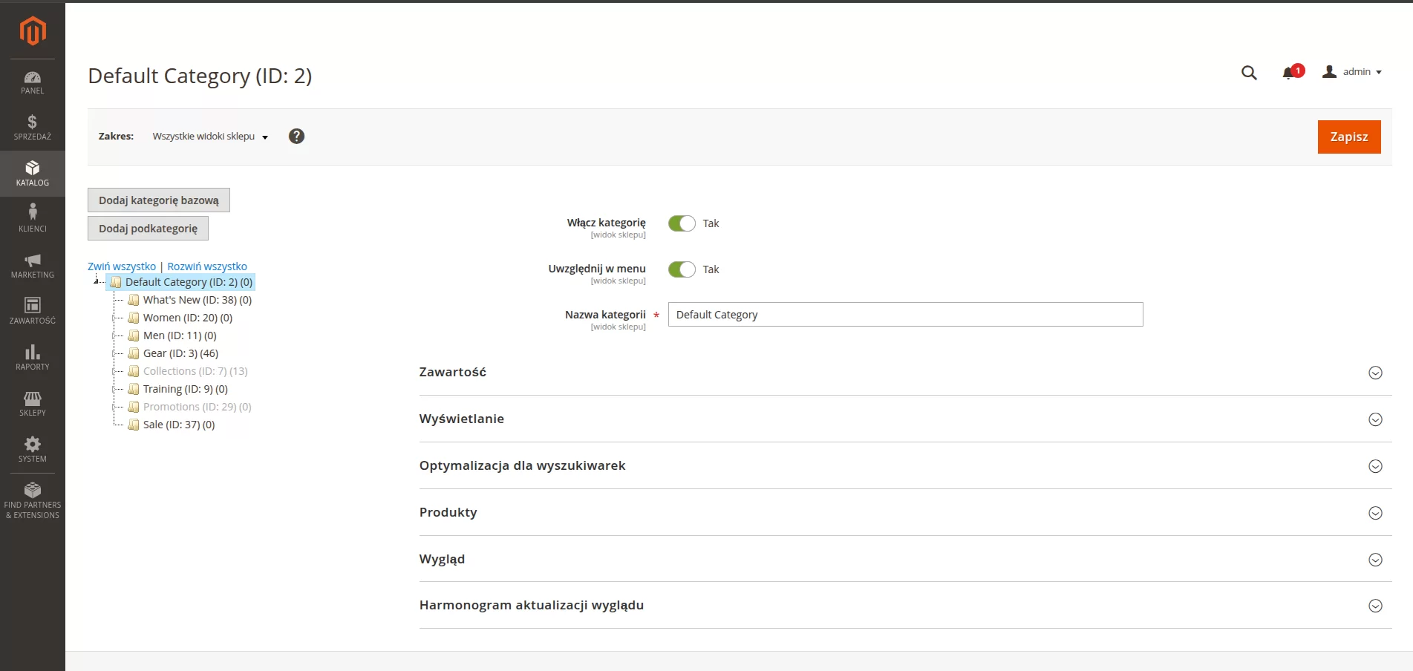
Task: Open the System menu item
Action: point(33,449)
